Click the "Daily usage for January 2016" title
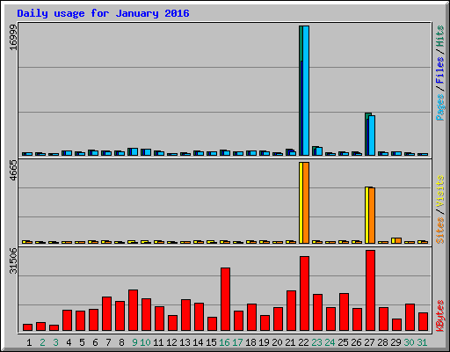 [x=103, y=14]
